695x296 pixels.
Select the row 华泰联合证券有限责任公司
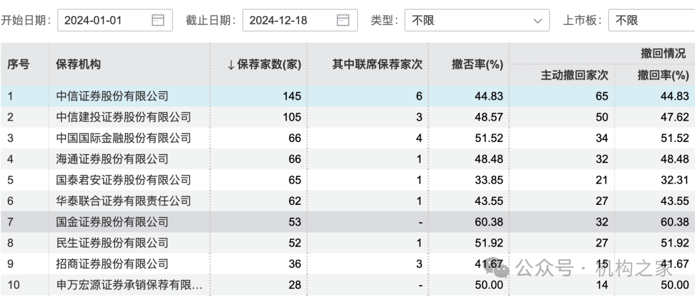tap(347, 201)
